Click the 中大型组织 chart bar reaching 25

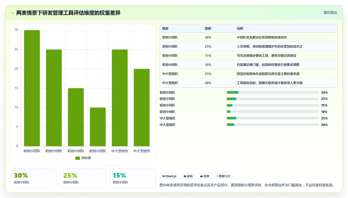[x=120, y=98]
